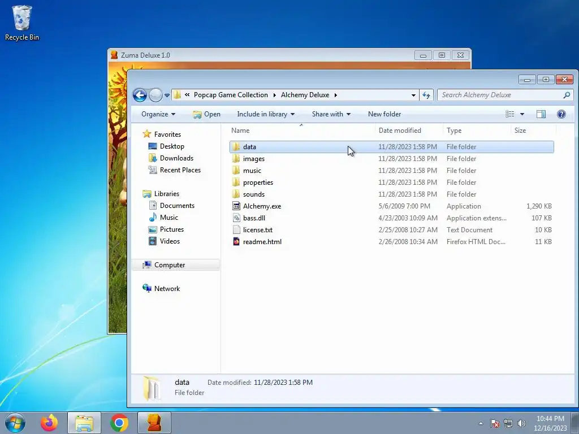Select readme.html file icon

point(236,241)
